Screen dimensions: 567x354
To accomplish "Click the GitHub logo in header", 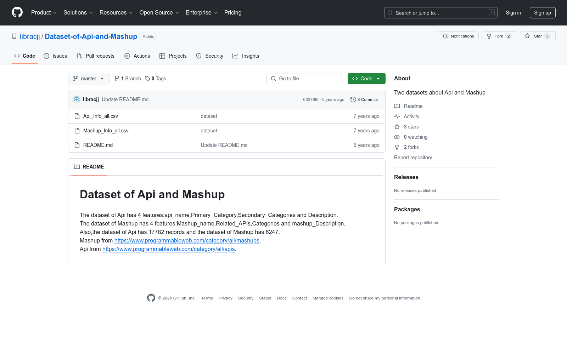I will tap(17, 12).
